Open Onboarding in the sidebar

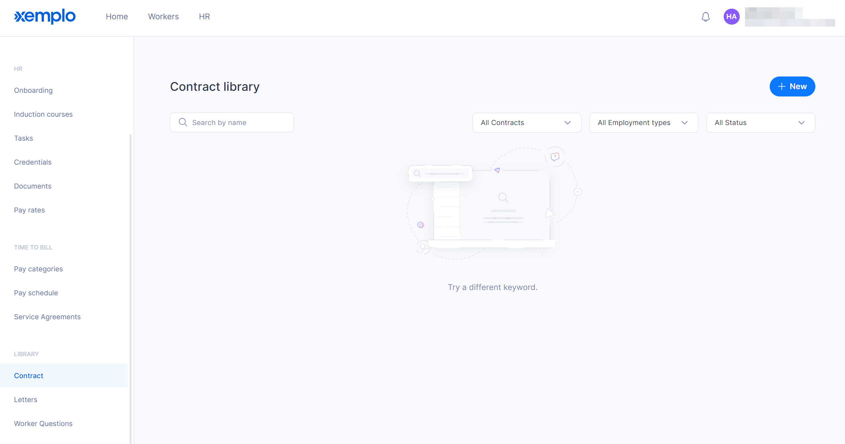(33, 90)
